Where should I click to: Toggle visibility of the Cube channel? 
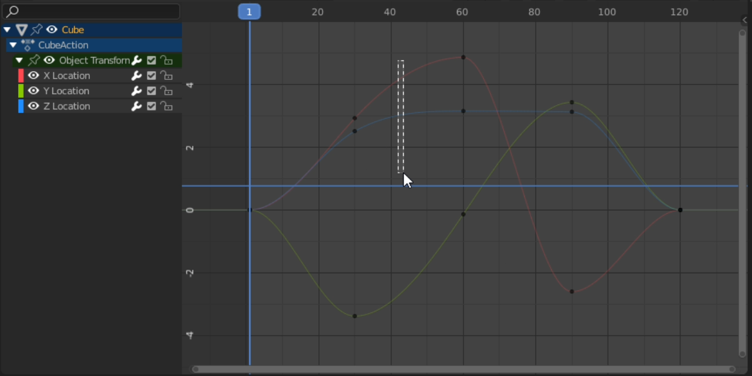[x=51, y=29]
